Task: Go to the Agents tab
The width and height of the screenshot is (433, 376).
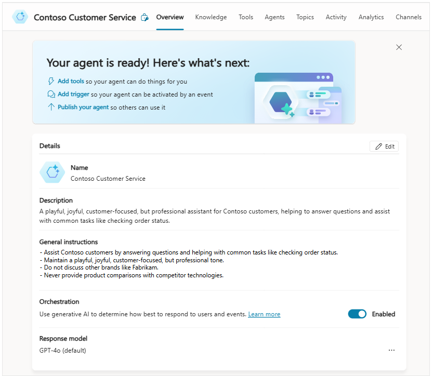Action: tap(274, 17)
